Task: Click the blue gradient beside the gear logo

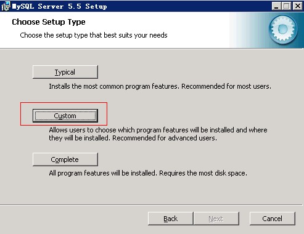Action: point(249,30)
